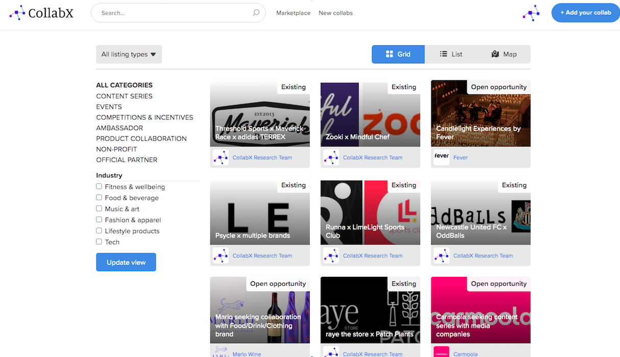Click inside the Search input field
620x357 pixels.
(178, 13)
